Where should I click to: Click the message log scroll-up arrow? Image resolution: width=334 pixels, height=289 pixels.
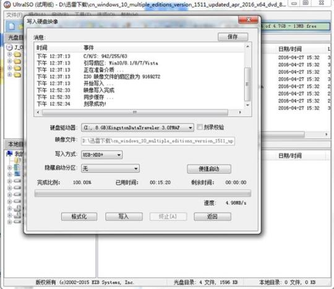247,46
